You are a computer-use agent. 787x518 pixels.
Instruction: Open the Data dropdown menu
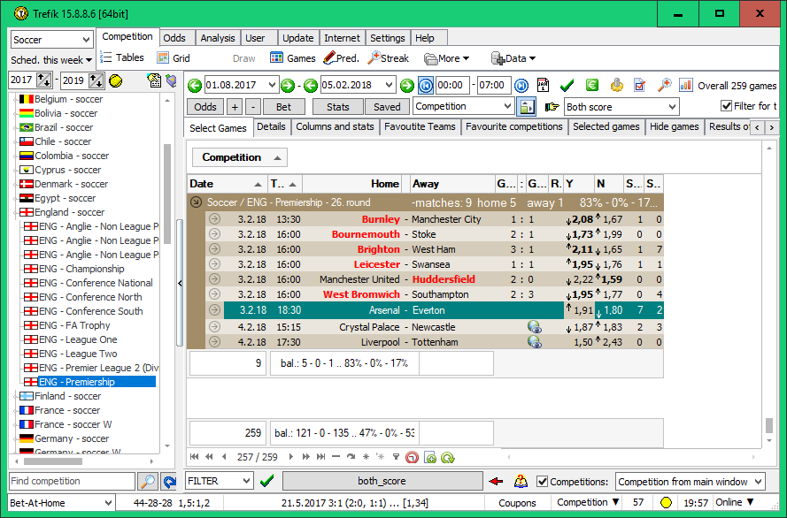pos(513,58)
